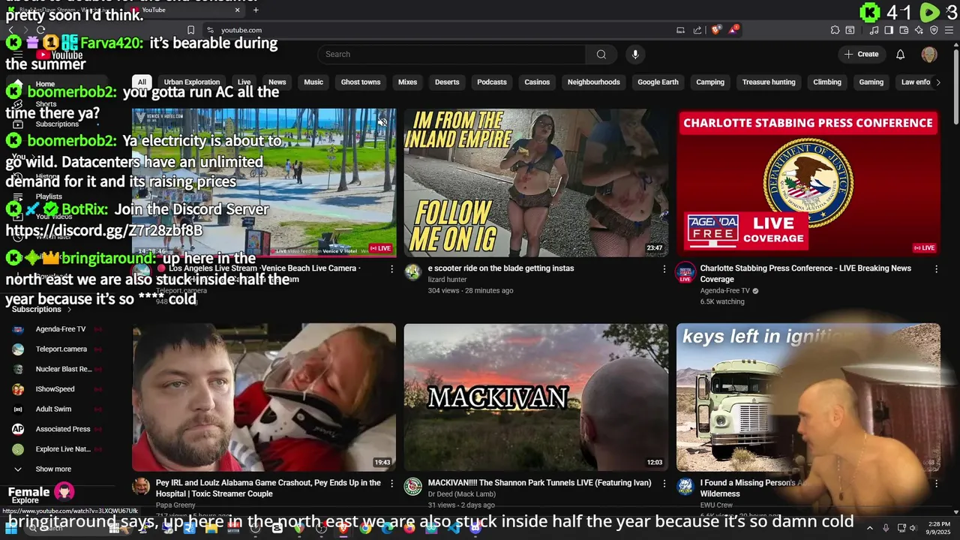
Task: Open the lizard hunter channel avatar
Action: tap(413, 271)
